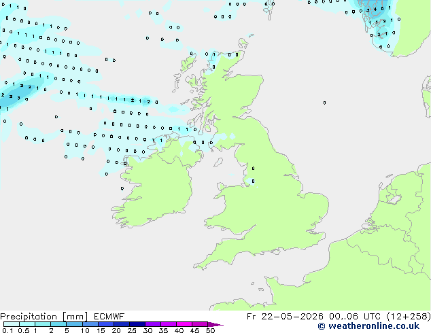Image resolution: width=431 pixels, height=333 pixels.
Task: Click the '0.1' legend scale value
Action: pos(7,330)
